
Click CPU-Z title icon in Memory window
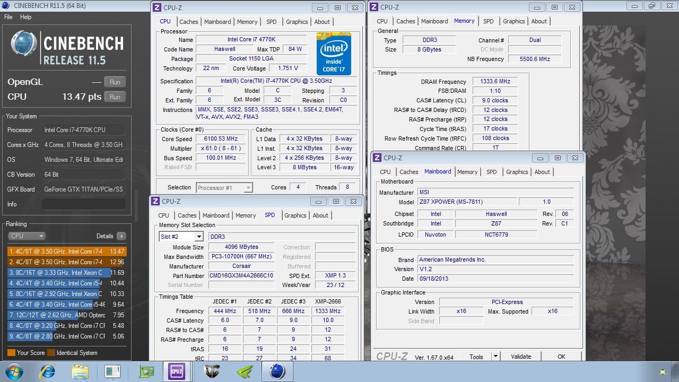(374, 7)
